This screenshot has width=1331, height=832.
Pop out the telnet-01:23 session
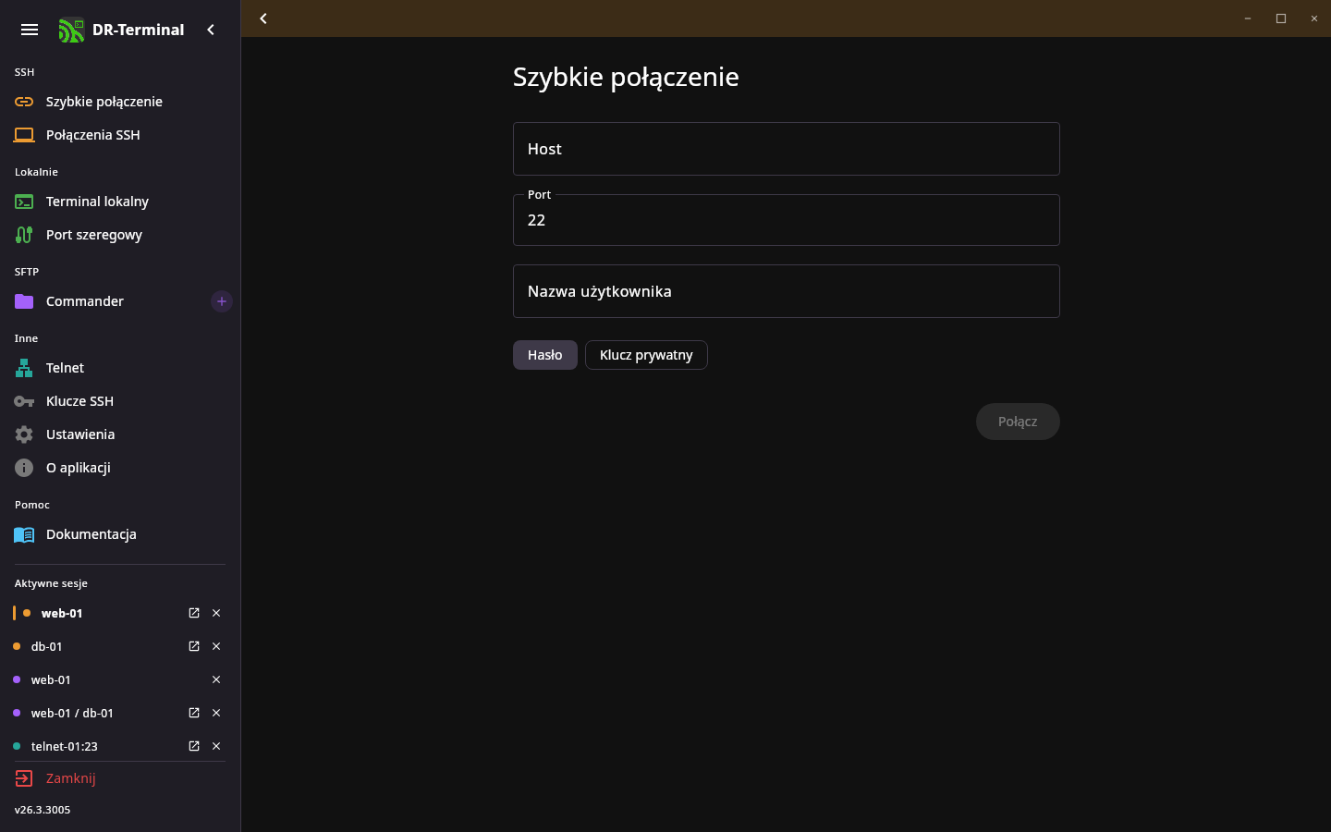pyautogui.click(x=194, y=746)
